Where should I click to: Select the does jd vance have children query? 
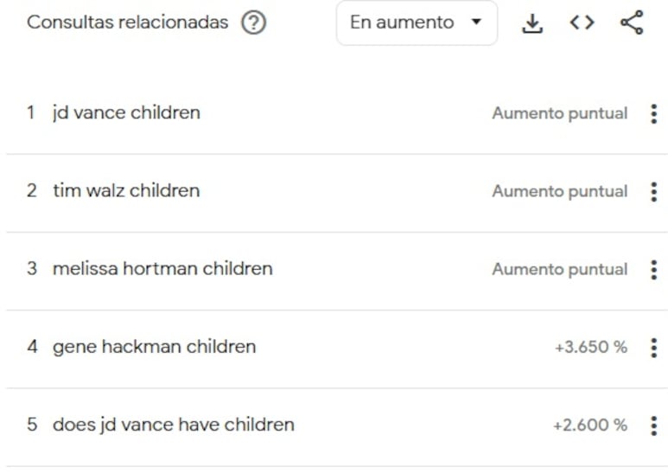pyautogui.click(x=174, y=425)
